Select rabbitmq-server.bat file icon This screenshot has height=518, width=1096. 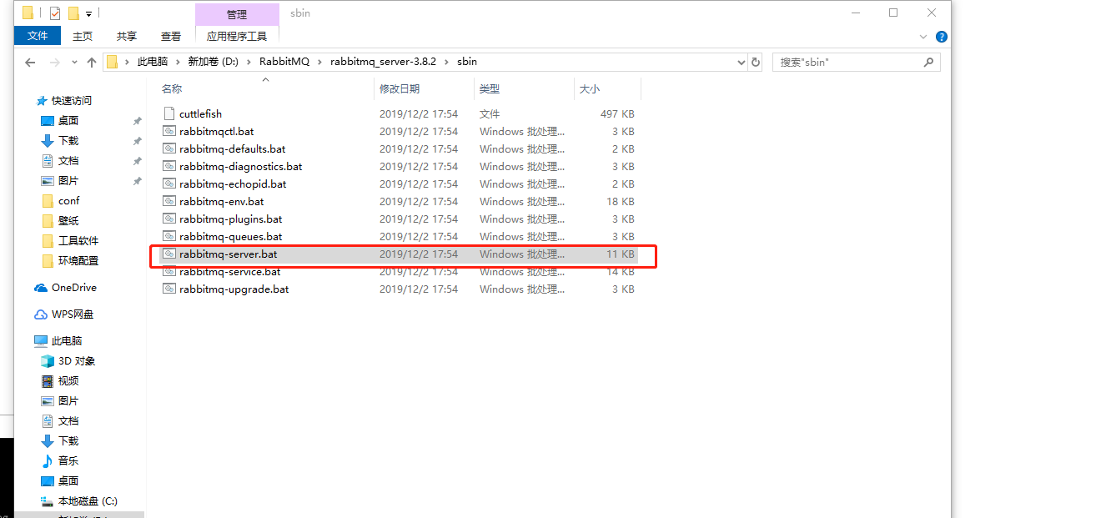(169, 254)
